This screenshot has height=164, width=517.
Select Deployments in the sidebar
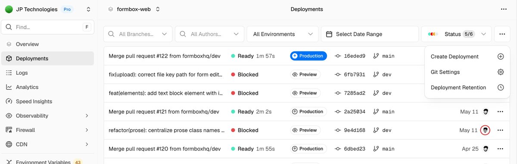[48, 58]
